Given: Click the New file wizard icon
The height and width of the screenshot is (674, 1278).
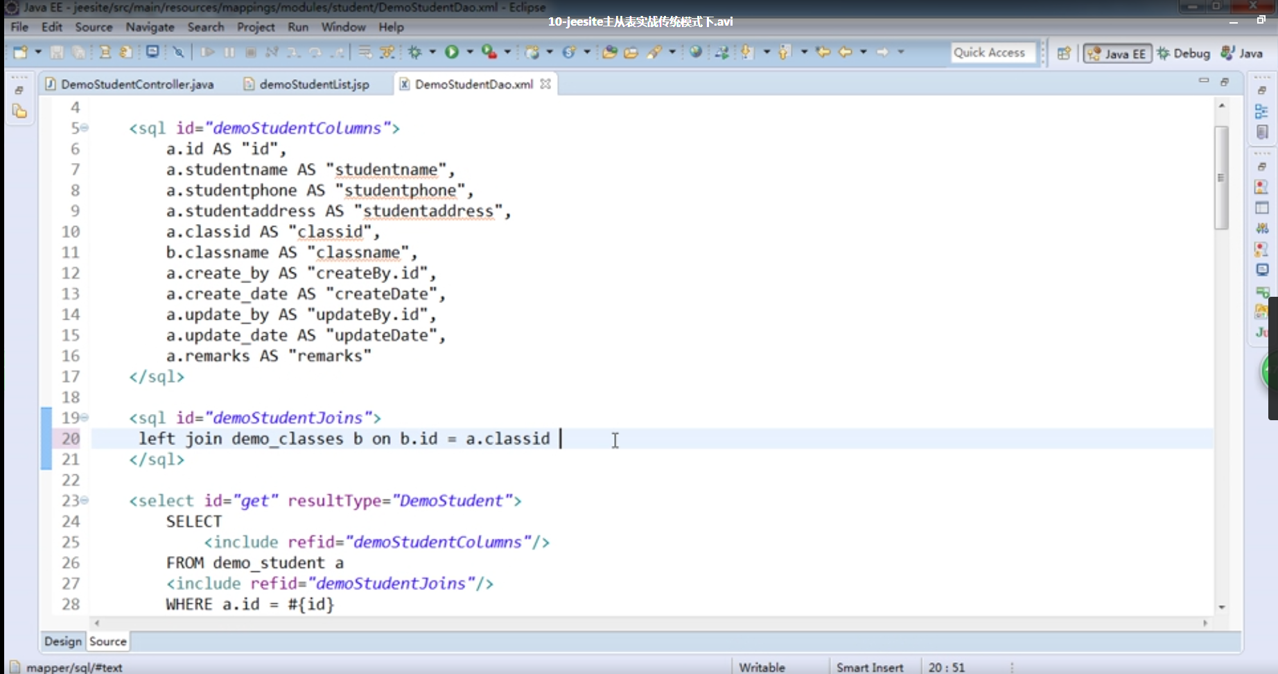Looking at the screenshot, I should tap(21, 52).
